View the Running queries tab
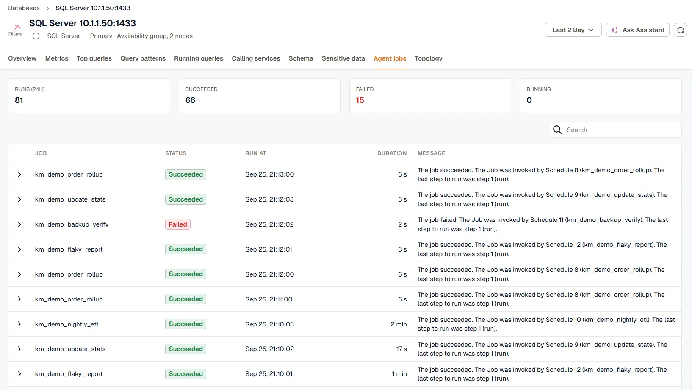Screen dimensions: 692x390 tap(199, 58)
